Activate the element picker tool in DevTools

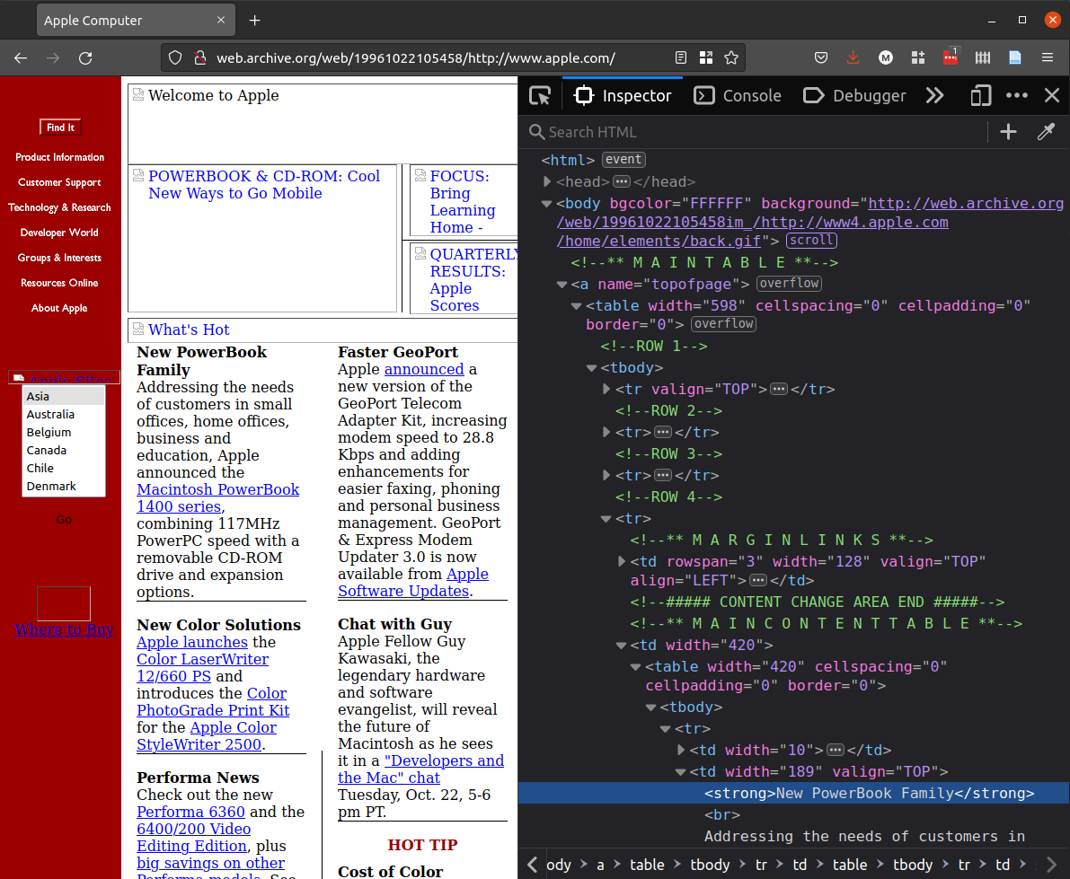pyautogui.click(x=540, y=96)
